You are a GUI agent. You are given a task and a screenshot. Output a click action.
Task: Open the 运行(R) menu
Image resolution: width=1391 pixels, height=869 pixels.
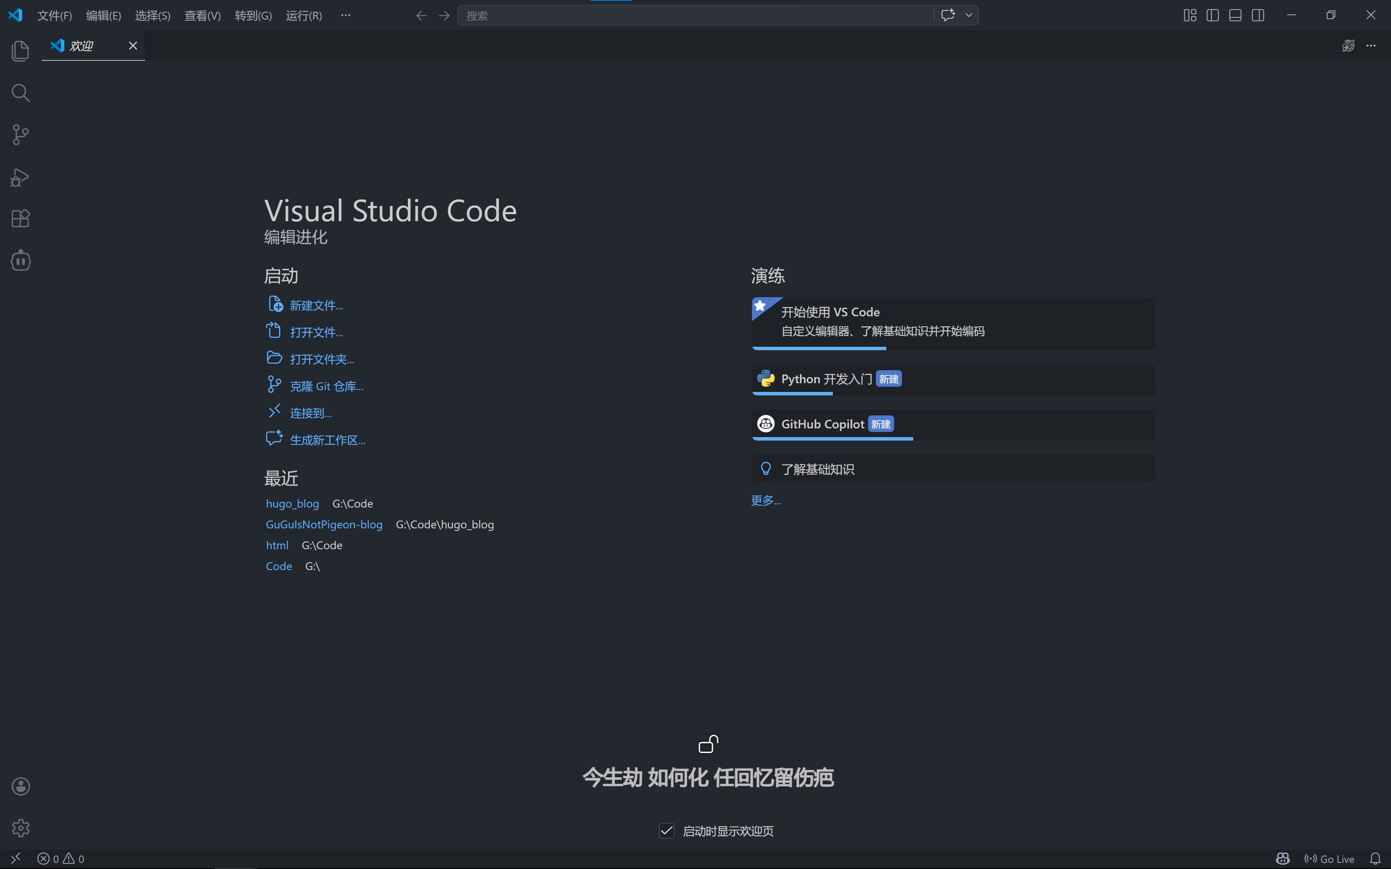click(303, 16)
